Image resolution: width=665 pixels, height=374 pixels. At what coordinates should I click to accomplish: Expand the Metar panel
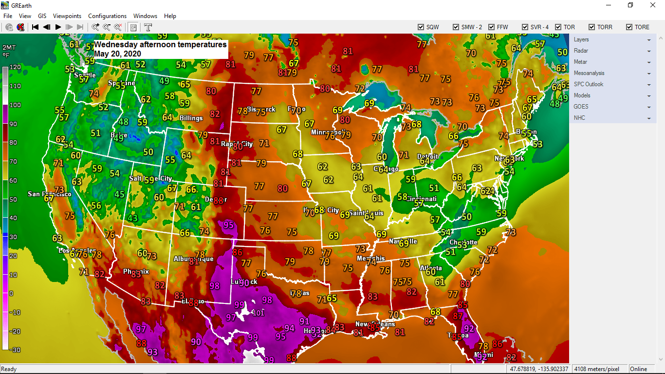point(612,62)
